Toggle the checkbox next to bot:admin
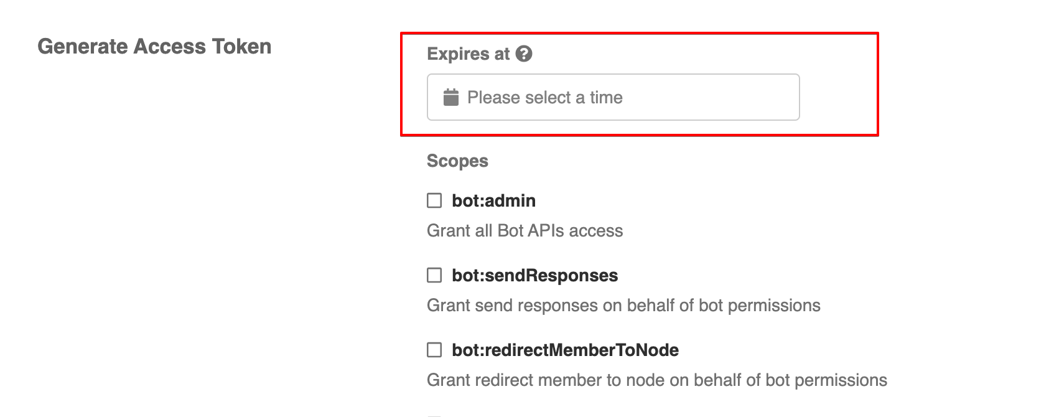 coord(434,200)
